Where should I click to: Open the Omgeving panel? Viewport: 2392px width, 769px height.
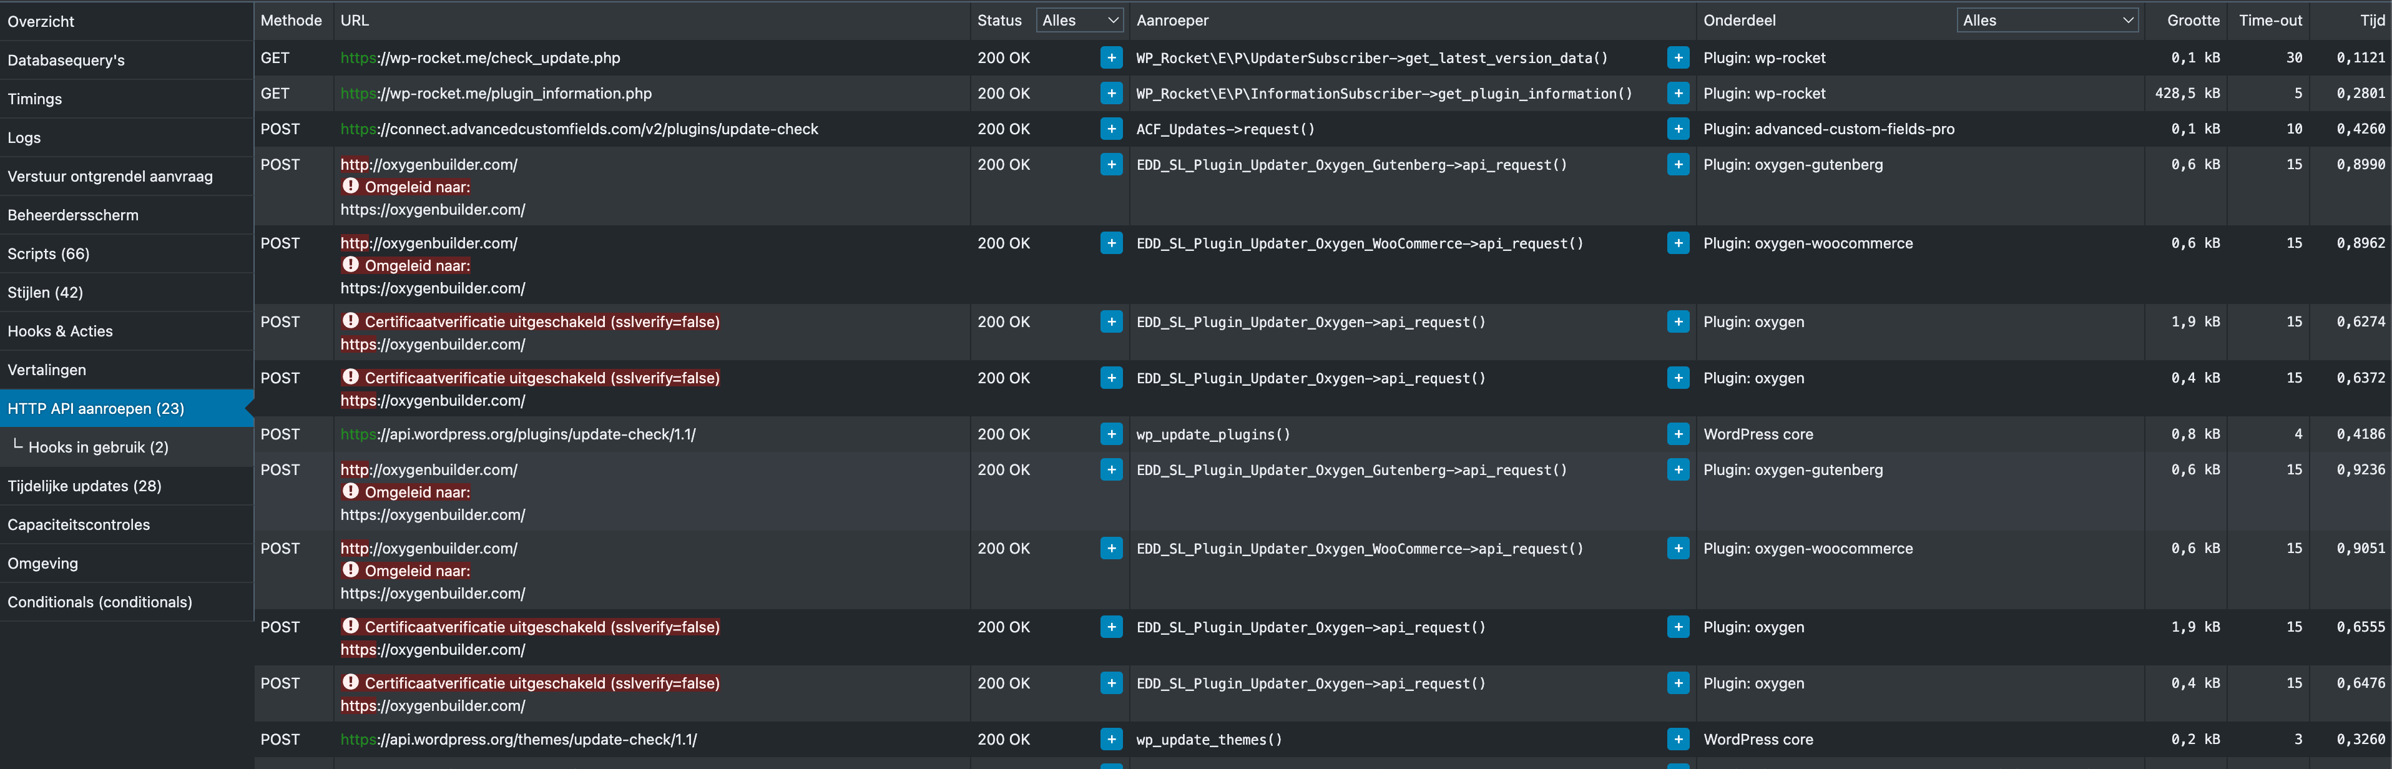pyautogui.click(x=42, y=563)
